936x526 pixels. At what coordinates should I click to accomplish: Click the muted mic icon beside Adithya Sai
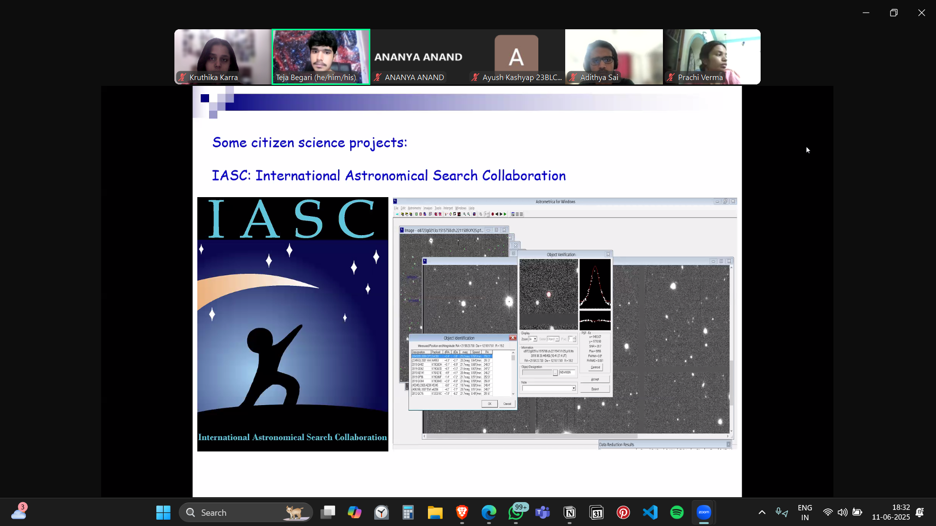tap(573, 77)
